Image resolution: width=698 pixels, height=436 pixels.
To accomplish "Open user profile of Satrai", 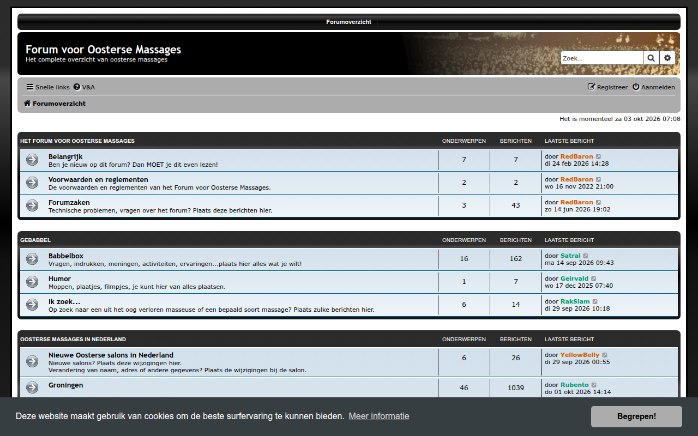I will pyautogui.click(x=570, y=256).
